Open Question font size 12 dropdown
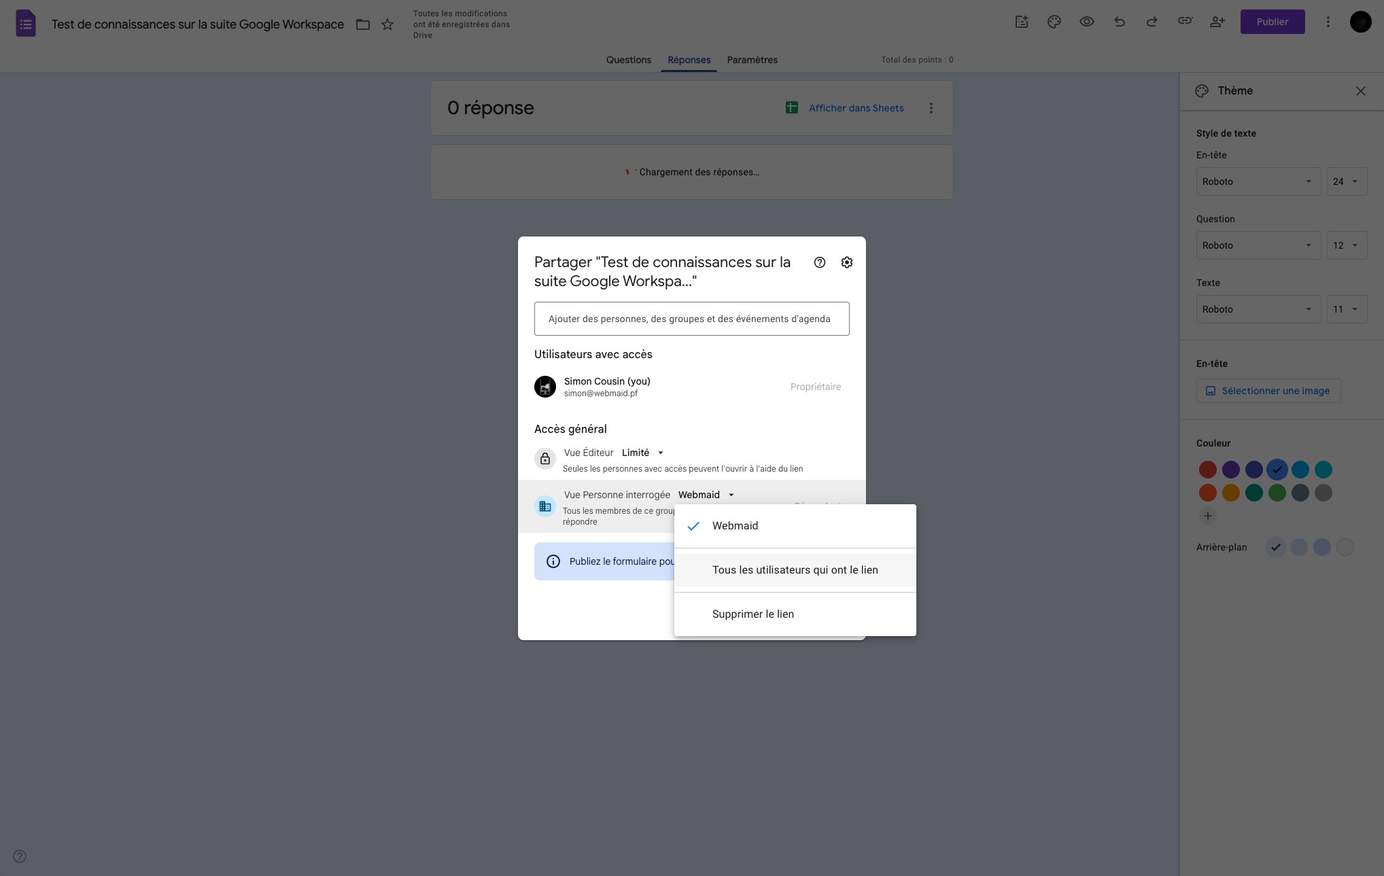 1347,245
